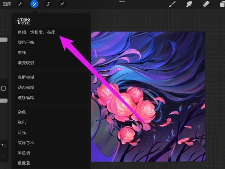Apply 渐变映射 adjustment
225x169 pixels.
pyautogui.click(x=26, y=63)
